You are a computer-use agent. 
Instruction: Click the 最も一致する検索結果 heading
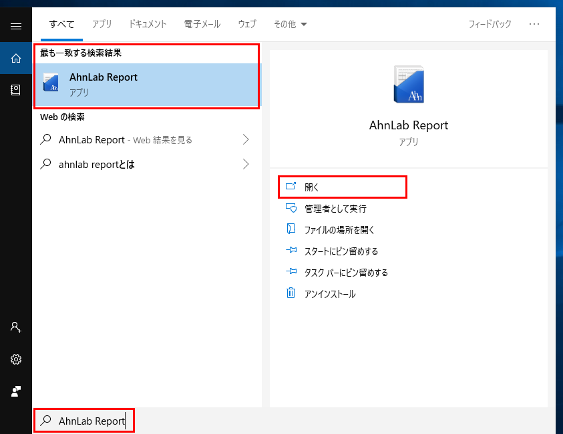[81, 53]
